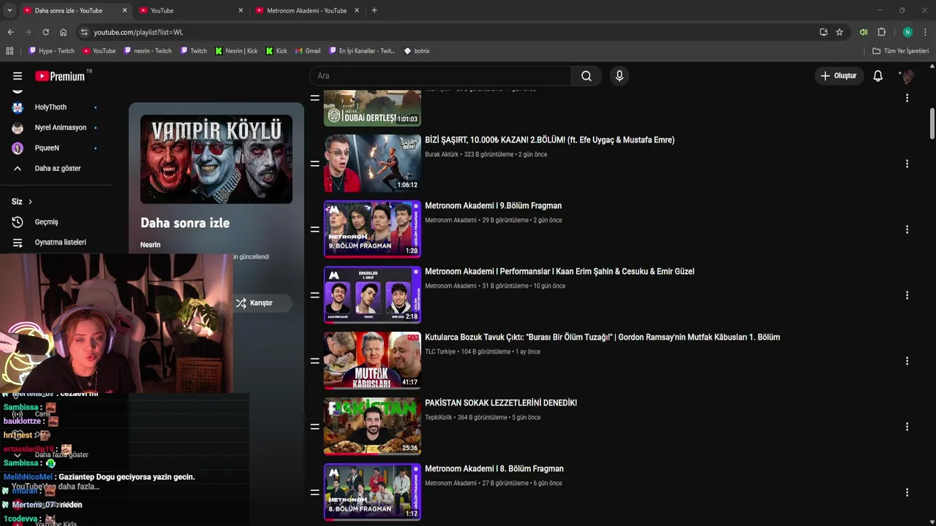Type in the Ara search field
Image resolution: width=936 pixels, height=526 pixels.
point(441,76)
